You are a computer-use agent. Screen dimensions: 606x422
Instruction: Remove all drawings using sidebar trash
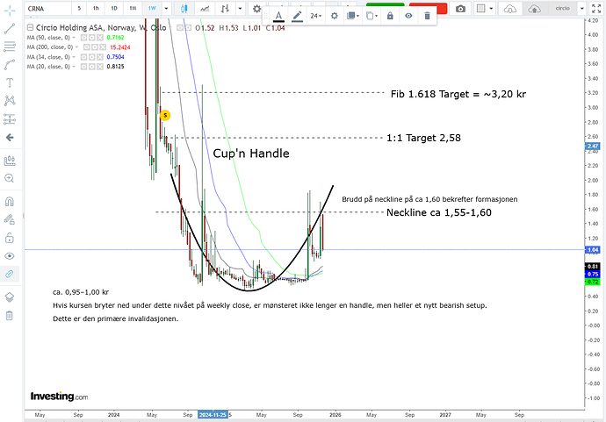(x=10, y=316)
